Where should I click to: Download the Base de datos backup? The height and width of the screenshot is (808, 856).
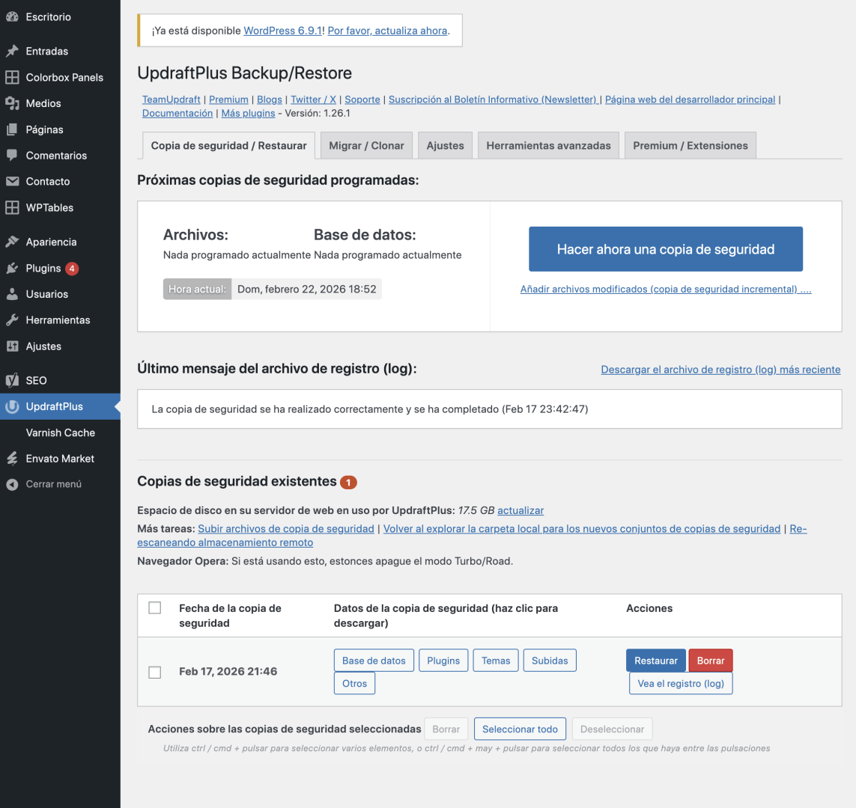click(374, 661)
